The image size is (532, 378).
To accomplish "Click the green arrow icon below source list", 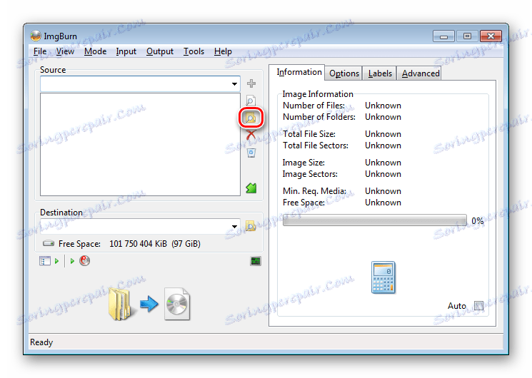I will [251, 188].
